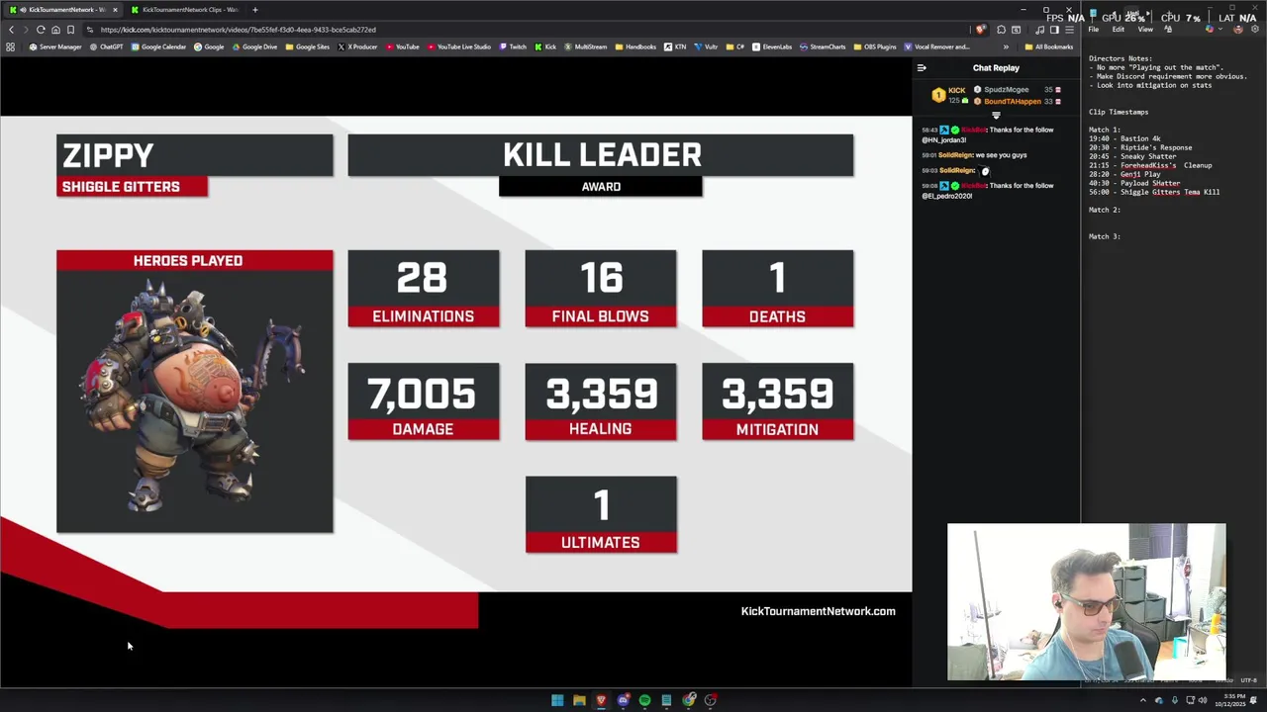Open the ChatGPT bookmark
This screenshot has height=712, width=1267.
106,46
